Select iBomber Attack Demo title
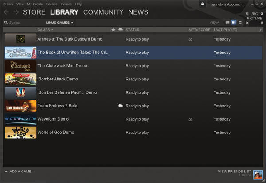 coord(58,79)
